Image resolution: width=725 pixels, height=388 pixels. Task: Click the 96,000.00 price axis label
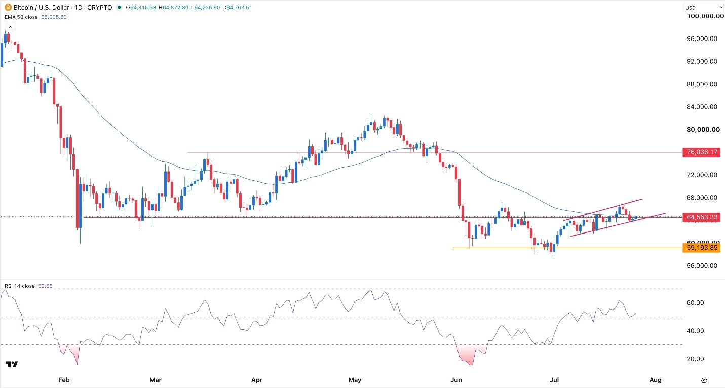(701, 38)
